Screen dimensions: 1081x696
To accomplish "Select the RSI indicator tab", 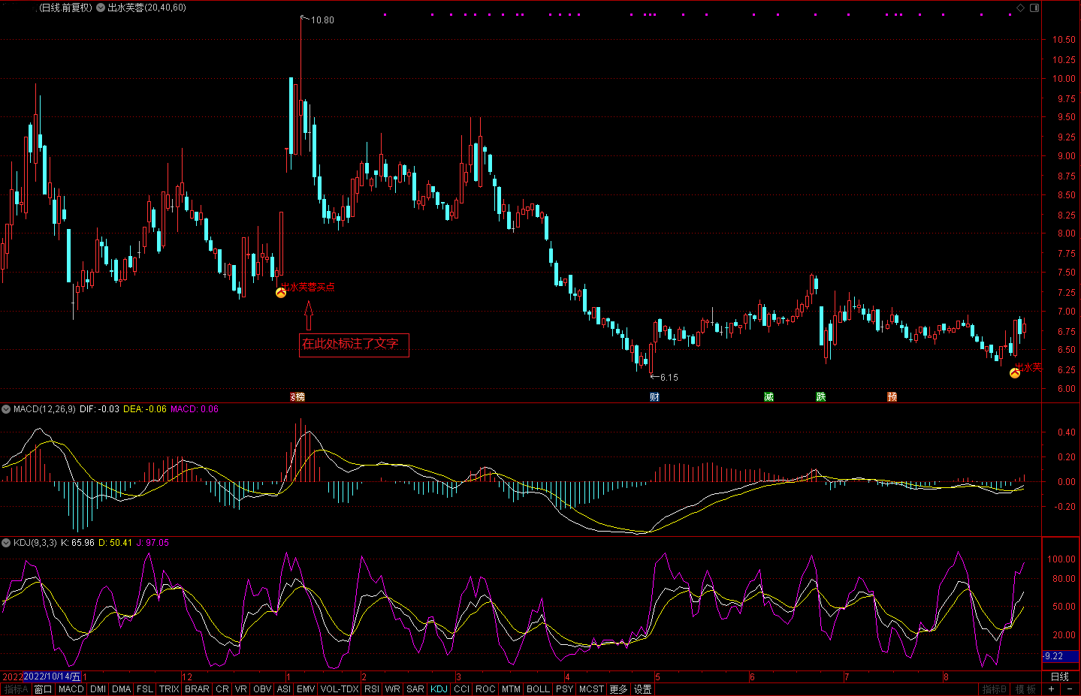I will coord(371,688).
